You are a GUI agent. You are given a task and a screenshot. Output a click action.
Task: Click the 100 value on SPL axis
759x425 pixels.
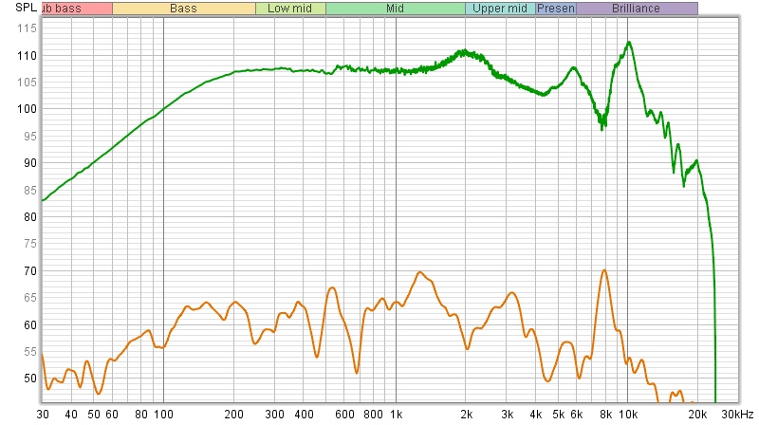27,109
